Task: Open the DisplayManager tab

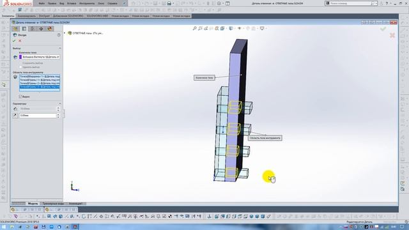Action: [50, 29]
